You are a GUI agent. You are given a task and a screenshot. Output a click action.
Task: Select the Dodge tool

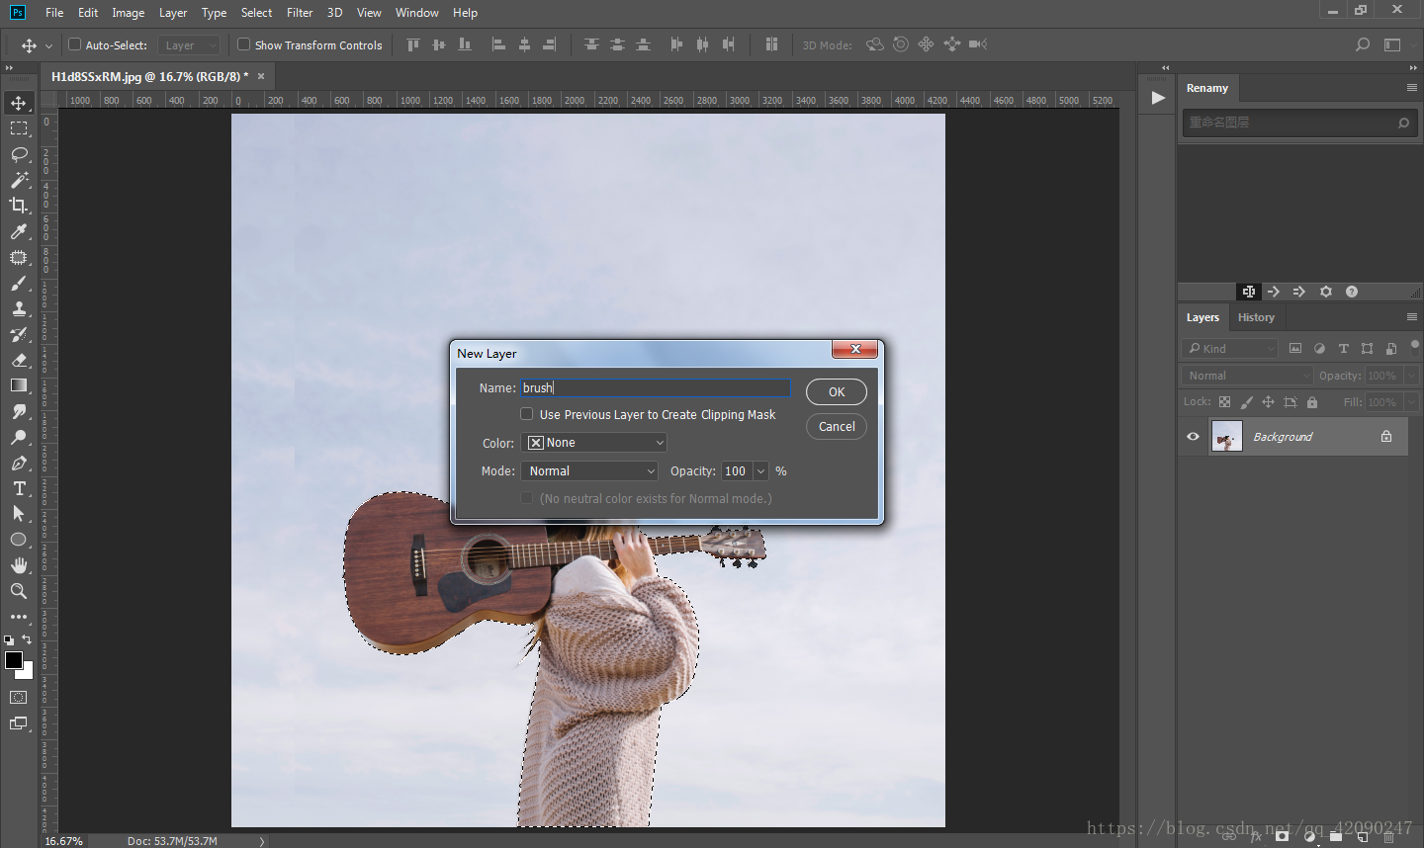19,437
